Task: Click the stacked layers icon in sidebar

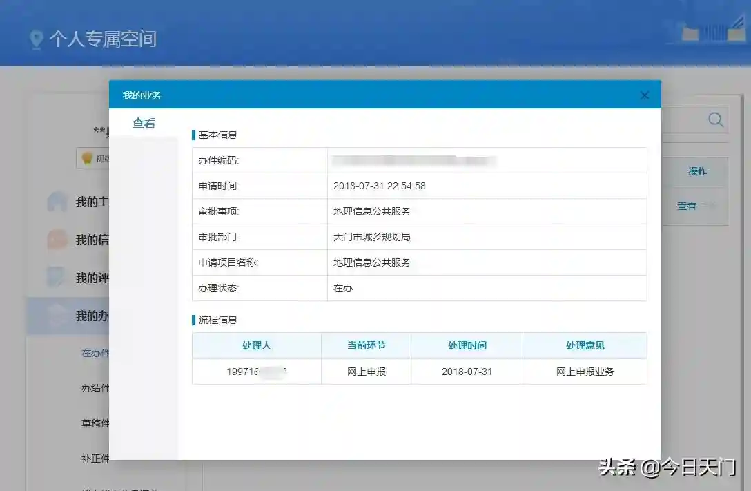Action: [x=57, y=316]
